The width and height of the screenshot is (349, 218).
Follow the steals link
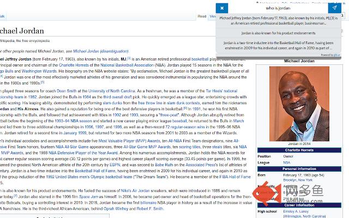click(x=217, y=147)
